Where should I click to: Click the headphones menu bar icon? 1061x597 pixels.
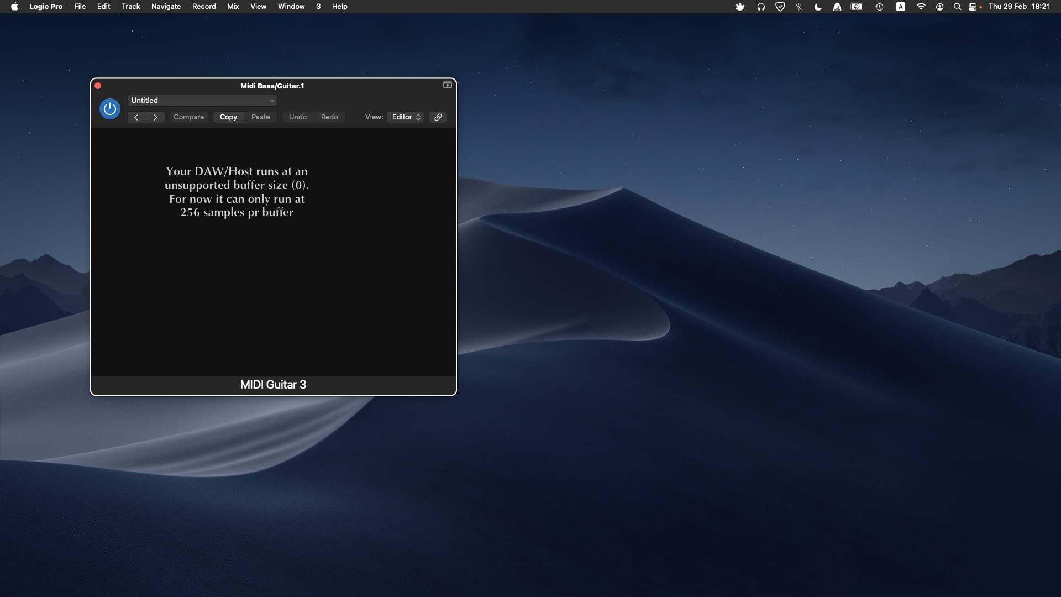[761, 7]
